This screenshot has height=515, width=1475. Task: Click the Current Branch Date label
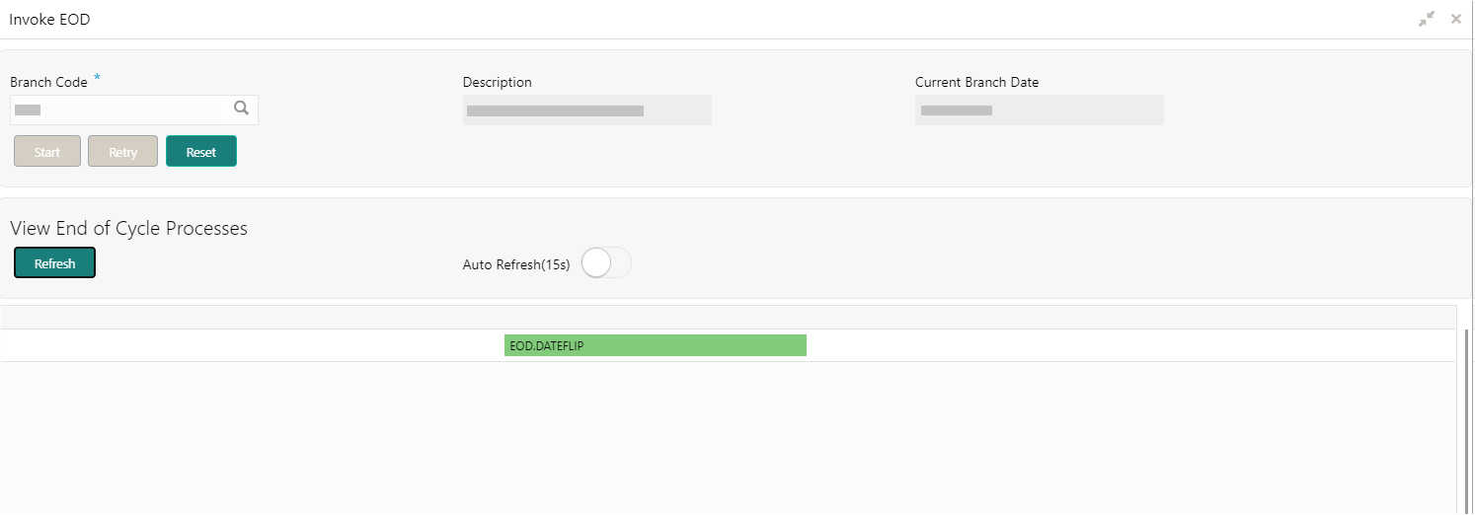[976, 83]
